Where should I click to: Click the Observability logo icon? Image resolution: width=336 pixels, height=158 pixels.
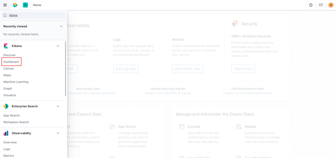click(6, 133)
